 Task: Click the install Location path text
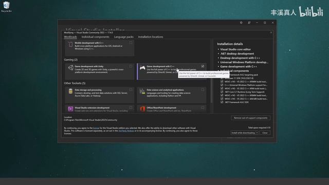coord(90,120)
